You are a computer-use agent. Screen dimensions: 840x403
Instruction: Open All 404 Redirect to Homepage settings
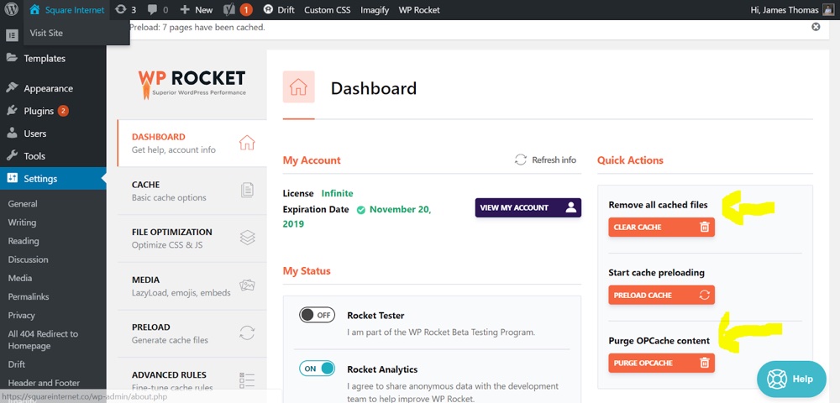coord(43,340)
